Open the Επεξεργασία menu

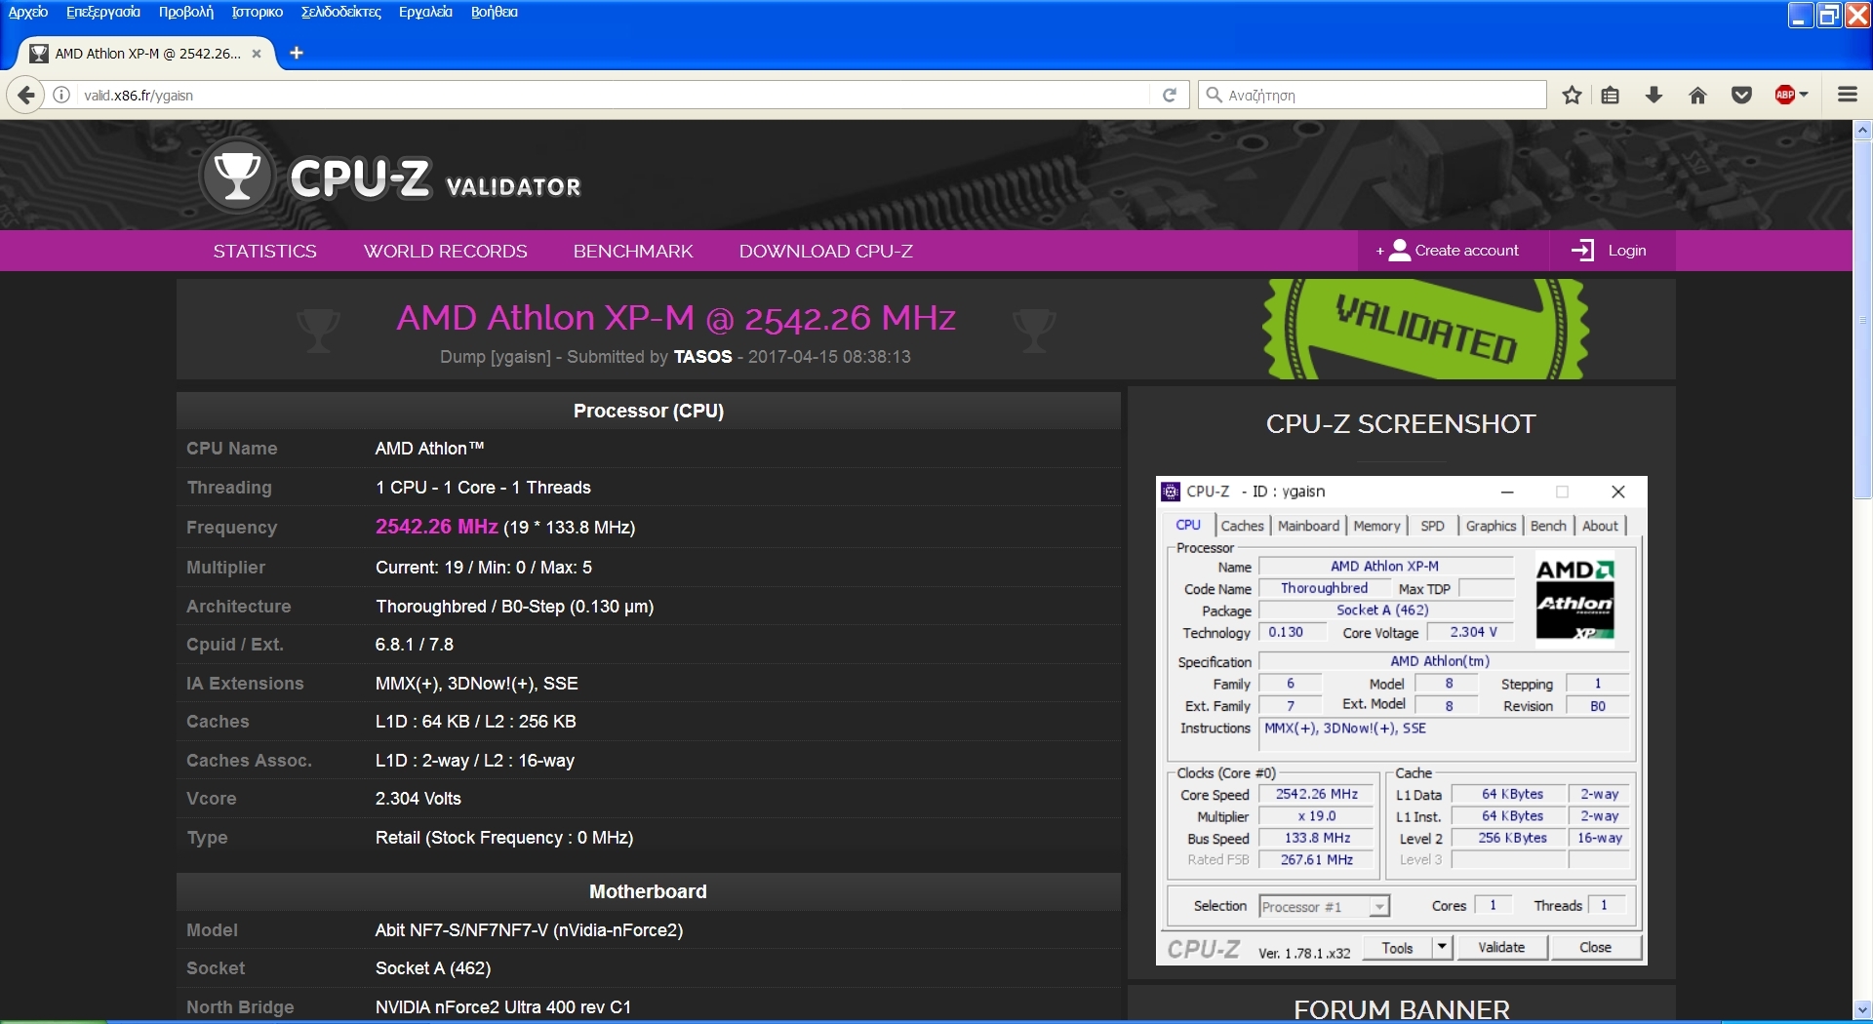click(x=103, y=12)
